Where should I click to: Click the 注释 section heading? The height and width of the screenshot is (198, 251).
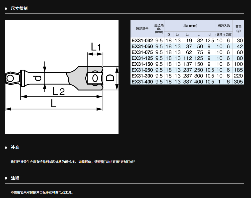[x=15, y=178]
